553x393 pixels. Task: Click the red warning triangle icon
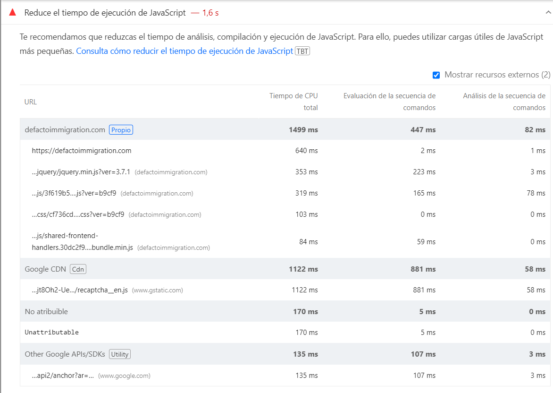[13, 13]
